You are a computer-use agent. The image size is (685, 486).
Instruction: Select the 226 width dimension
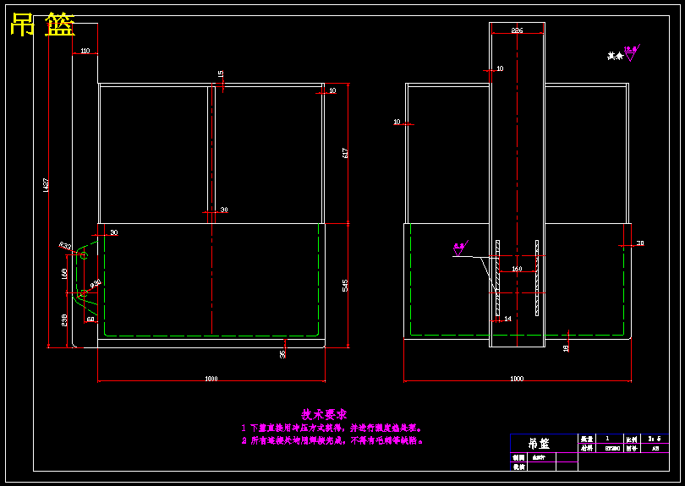(x=517, y=30)
